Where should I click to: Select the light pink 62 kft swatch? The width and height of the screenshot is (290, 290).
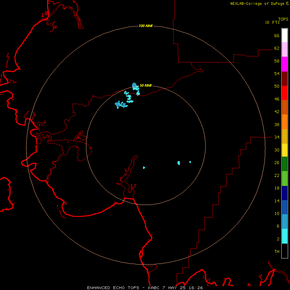click(x=285, y=49)
